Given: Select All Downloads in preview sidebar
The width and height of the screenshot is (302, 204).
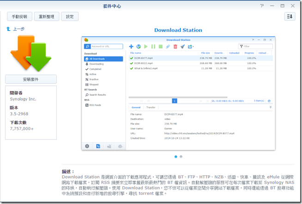Looking at the screenshot, I should (x=103, y=59).
